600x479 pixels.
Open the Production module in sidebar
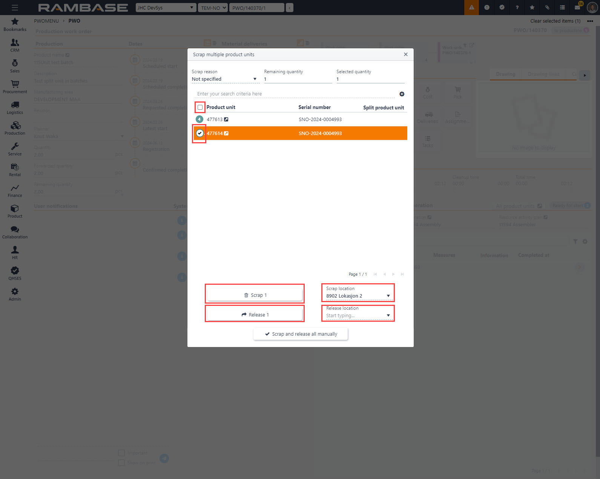tap(15, 128)
